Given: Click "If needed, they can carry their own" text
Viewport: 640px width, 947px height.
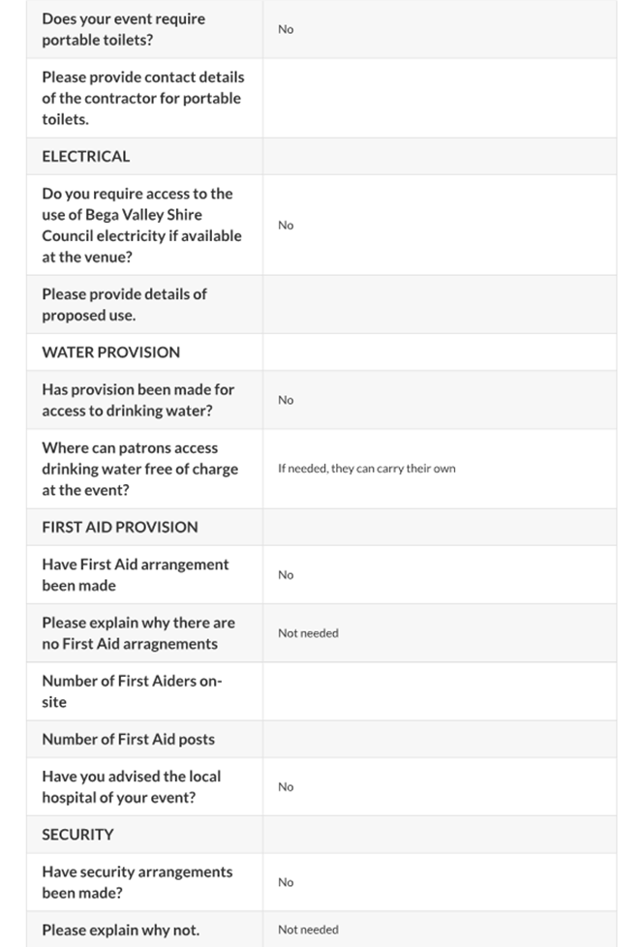Looking at the screenshot, I should 366,469.
